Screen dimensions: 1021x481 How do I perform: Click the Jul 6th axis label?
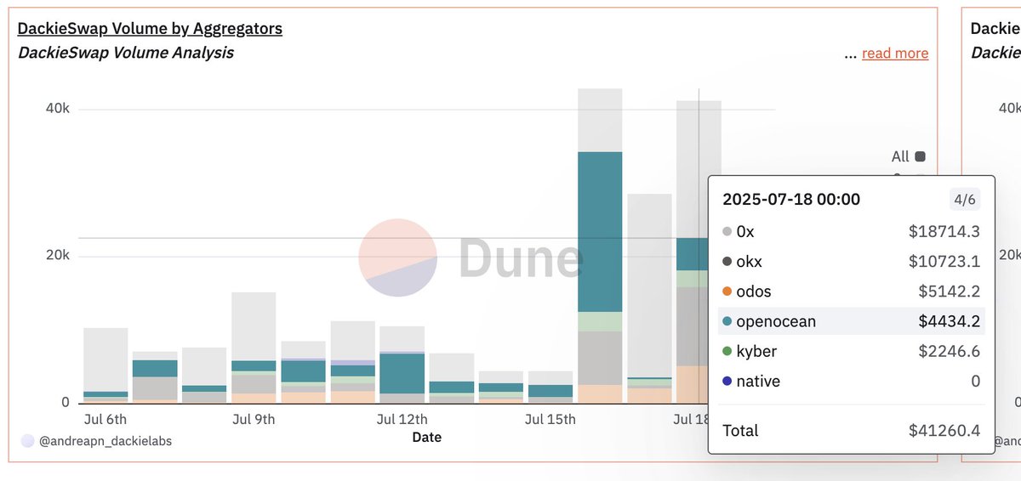(x=105, y=419)
